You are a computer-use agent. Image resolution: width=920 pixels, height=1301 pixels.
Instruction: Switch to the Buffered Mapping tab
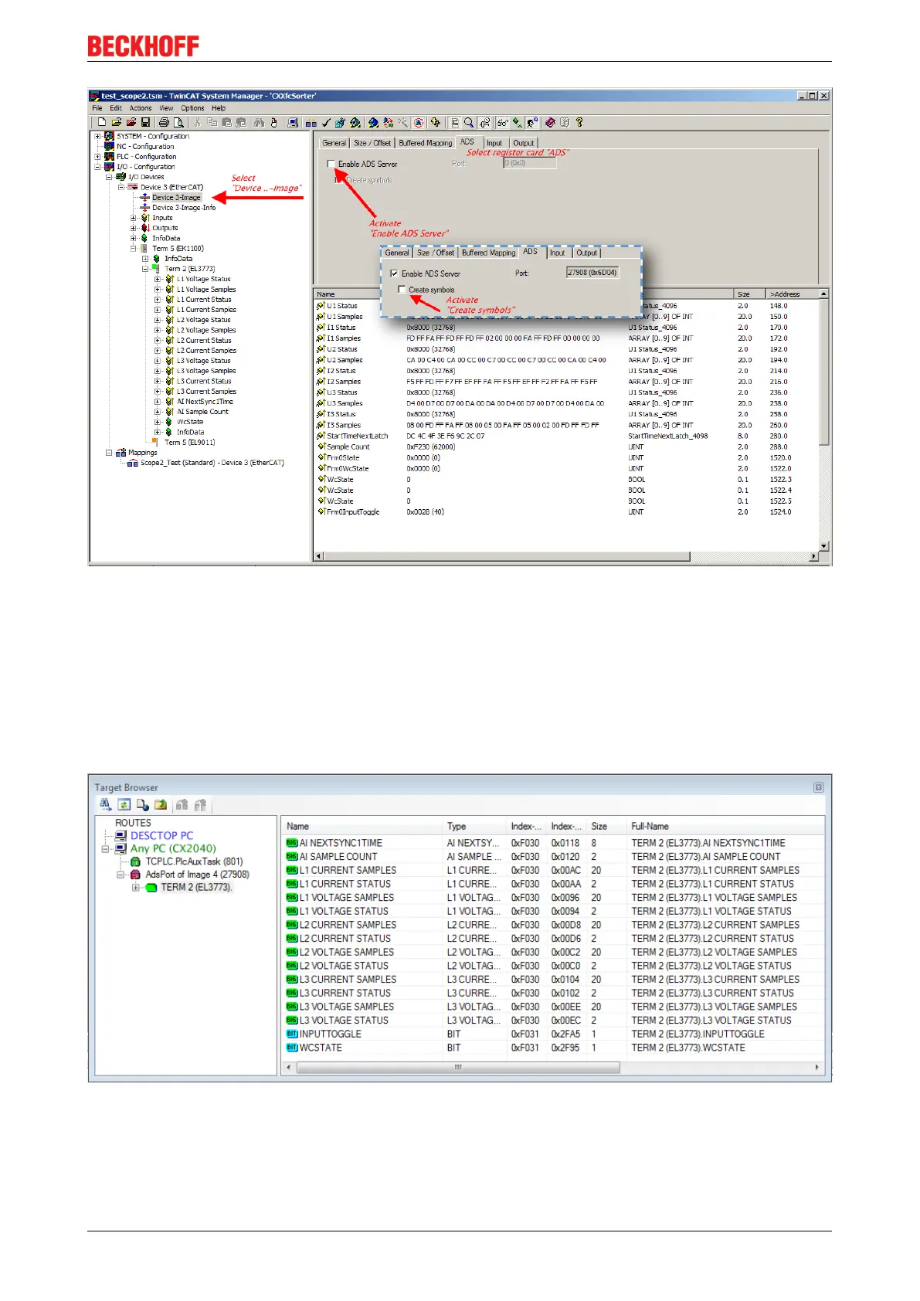coord(425,143)
